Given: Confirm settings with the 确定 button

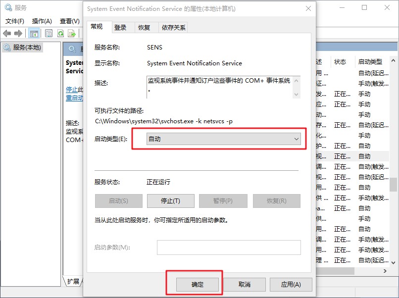Looking at the screenshot, I should [197, 284].
